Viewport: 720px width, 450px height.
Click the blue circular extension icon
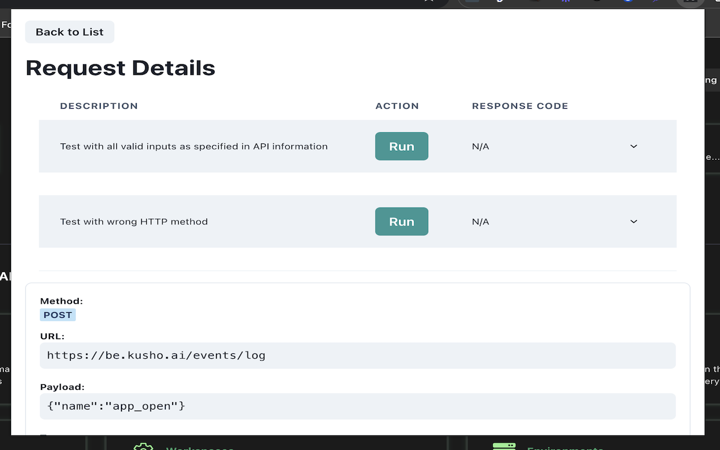[x=627, y=2]
